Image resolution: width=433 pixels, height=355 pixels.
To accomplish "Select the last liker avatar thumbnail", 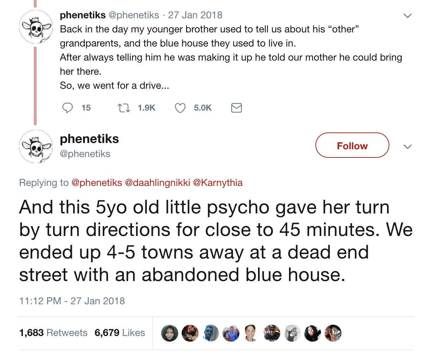I will coord(333,333).
